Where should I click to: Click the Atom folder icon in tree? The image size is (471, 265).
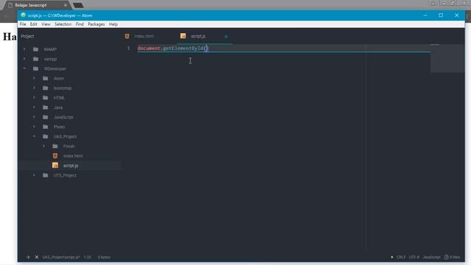tap(46, 78)
